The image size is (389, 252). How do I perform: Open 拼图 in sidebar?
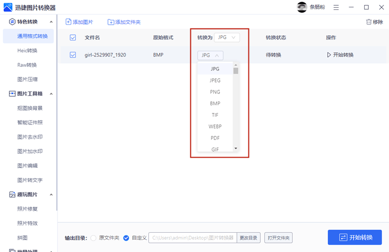[22, 237]
